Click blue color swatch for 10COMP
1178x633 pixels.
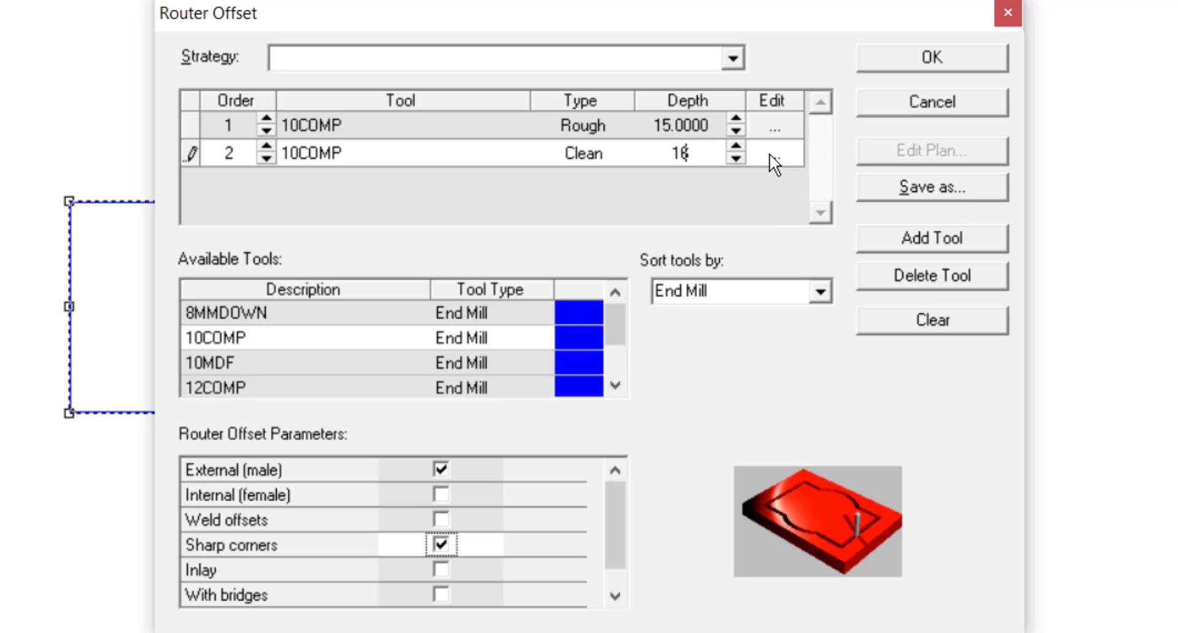(x=579, y=338)
